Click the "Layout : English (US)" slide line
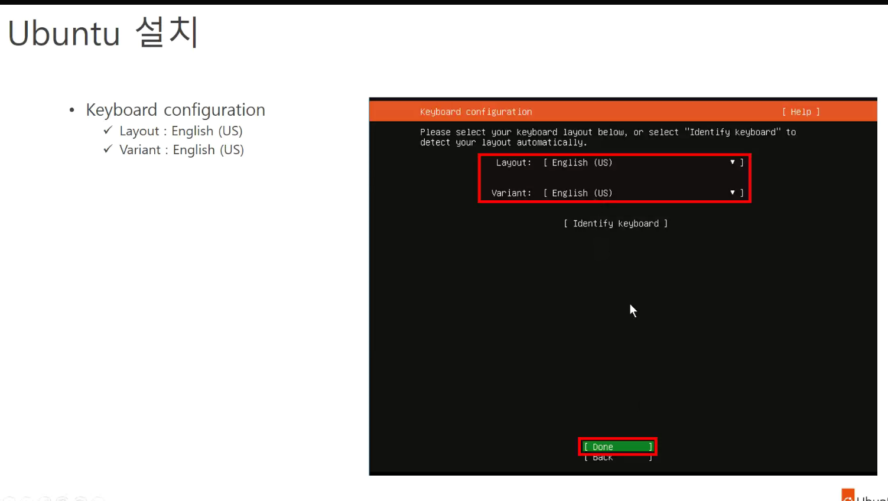The image size is (888, 501). point(181,131)
